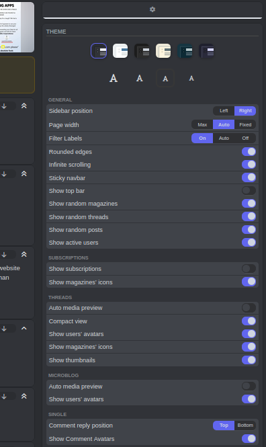The image size is (266, 447).
Task: Turn on Show subscriptions toggle
Action: (249, 269)
